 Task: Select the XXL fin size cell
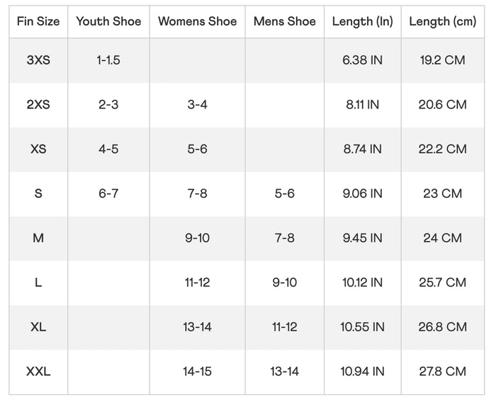[x=38, y=372]
